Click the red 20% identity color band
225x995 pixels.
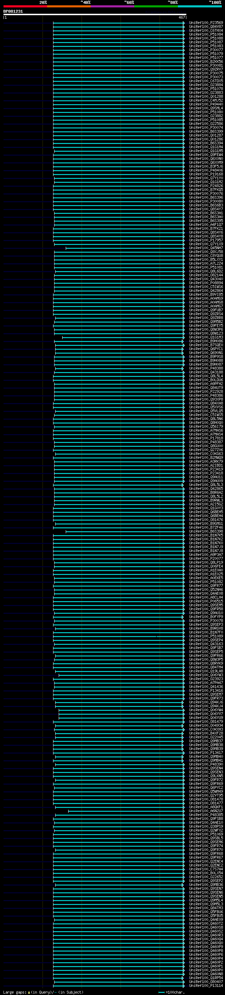point(25,6)
